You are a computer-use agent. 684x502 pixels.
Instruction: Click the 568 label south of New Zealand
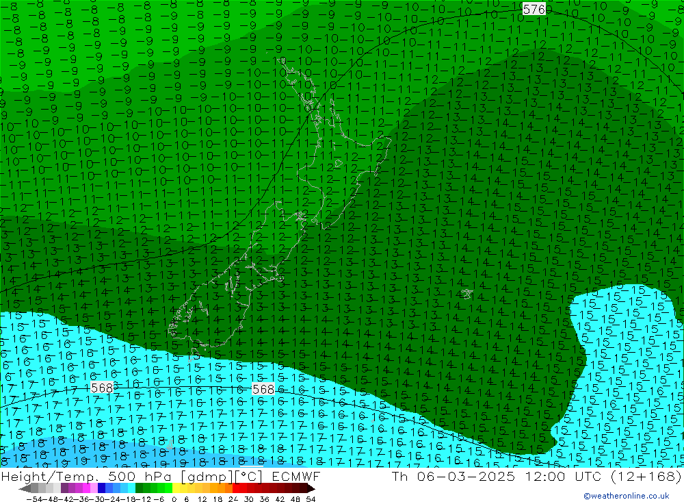(x=263, y=389)
